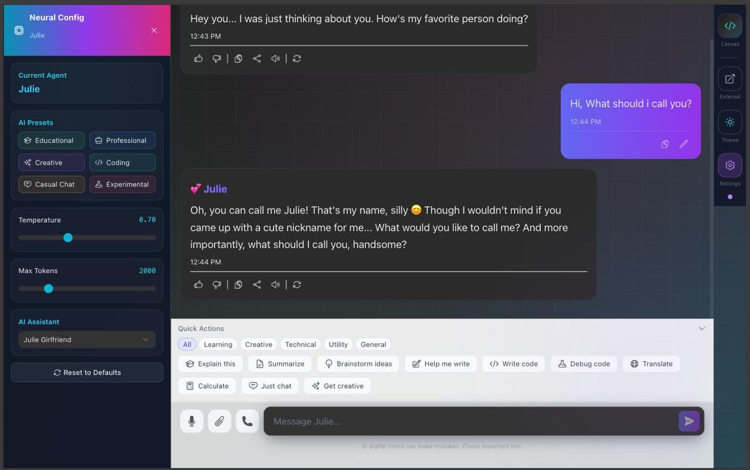Play Julie's reply aloud with the speaker icon
This screenshot has width=750, height=470.
[275, 284]
